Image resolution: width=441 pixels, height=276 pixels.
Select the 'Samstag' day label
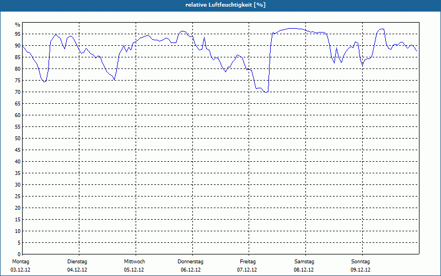tap(304, 262)
